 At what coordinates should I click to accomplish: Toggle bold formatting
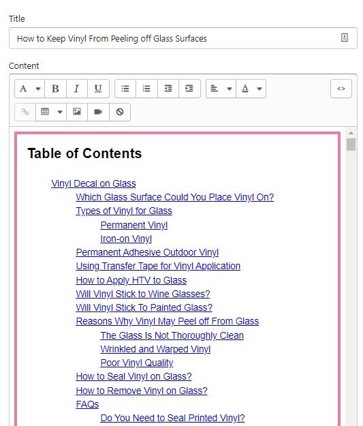[x=55, y=89]
